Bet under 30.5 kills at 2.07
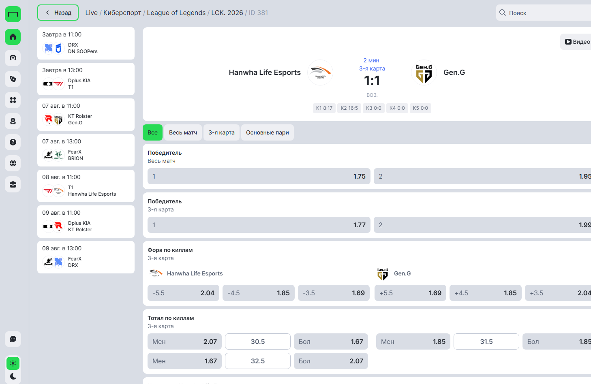This screenshot has width=591, height=384. [184, 341]
